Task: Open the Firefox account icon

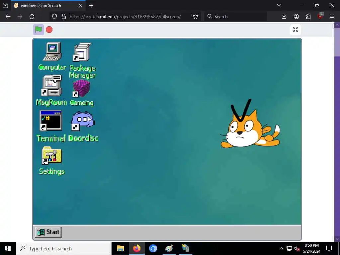Action: 296,17
